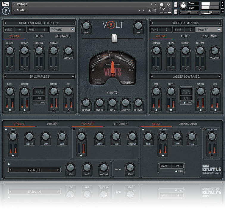The width and height of the screenshot is (225, 209).
Task: Open the instrument info icon
Action: 168,4
